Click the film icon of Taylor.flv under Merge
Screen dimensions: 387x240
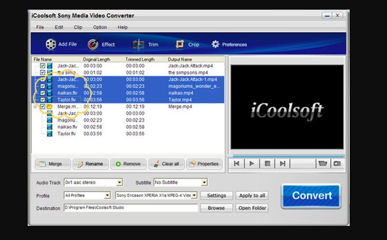tap(50, 134)
